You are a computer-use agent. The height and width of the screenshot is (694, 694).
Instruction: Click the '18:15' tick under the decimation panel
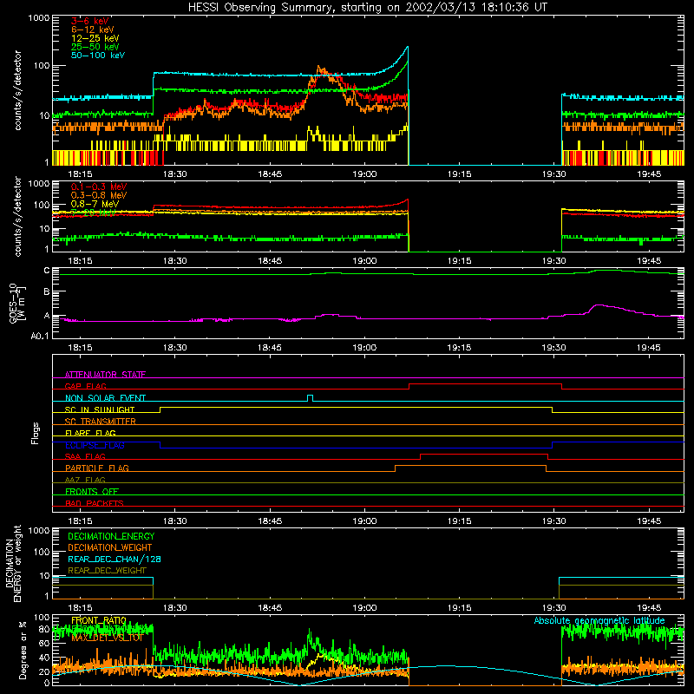pyautogui.click(x=80, y=608)
